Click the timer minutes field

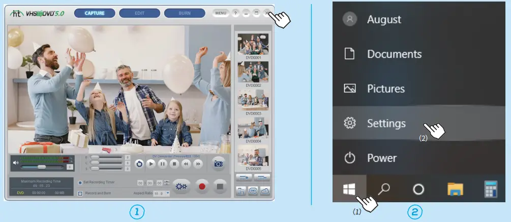click(x=150, y=183)
